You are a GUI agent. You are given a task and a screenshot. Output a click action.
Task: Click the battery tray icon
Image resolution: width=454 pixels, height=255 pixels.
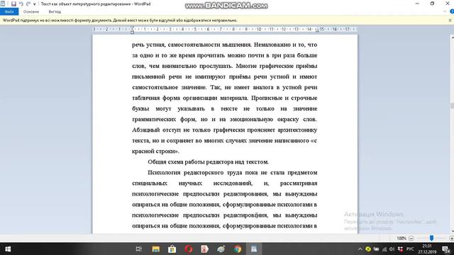[376, 249]
